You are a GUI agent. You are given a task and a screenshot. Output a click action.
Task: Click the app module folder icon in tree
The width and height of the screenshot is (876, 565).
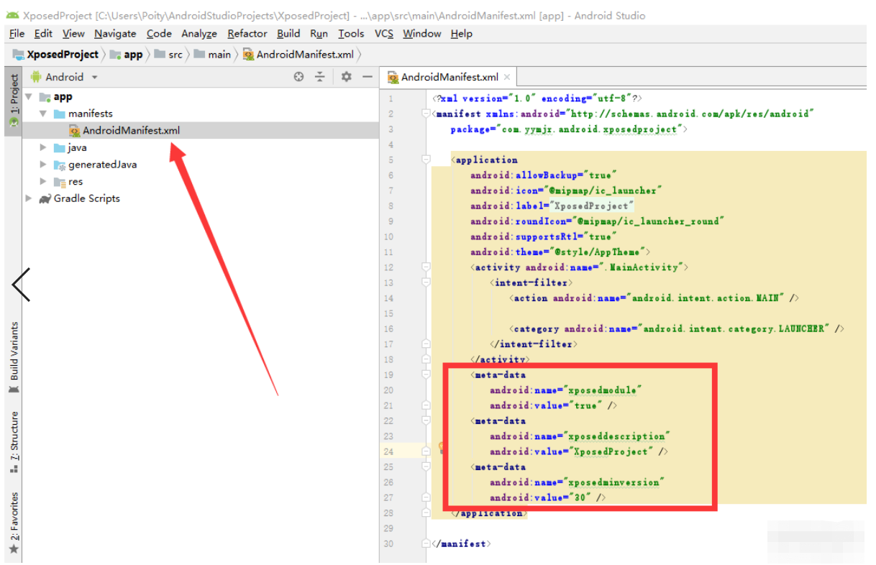(x=45, y=97)
